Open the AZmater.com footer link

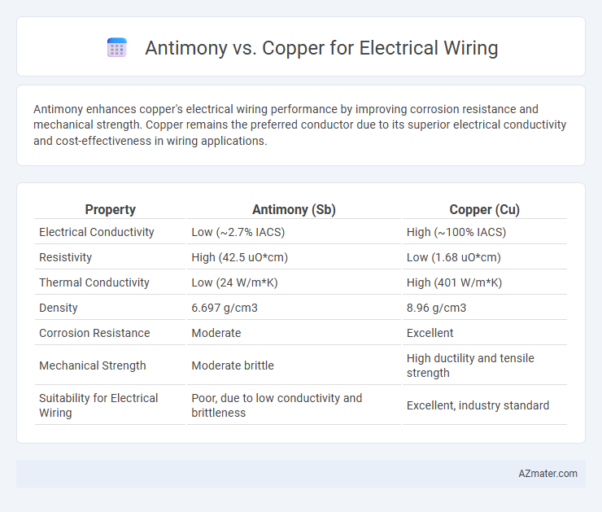pyautogui.click(x=547, y=474)
